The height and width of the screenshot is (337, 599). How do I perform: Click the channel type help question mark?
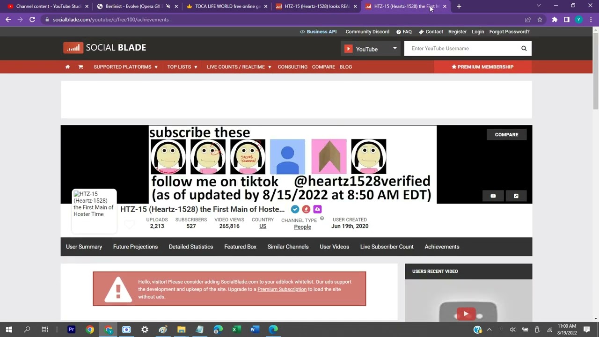coord(322,218)
